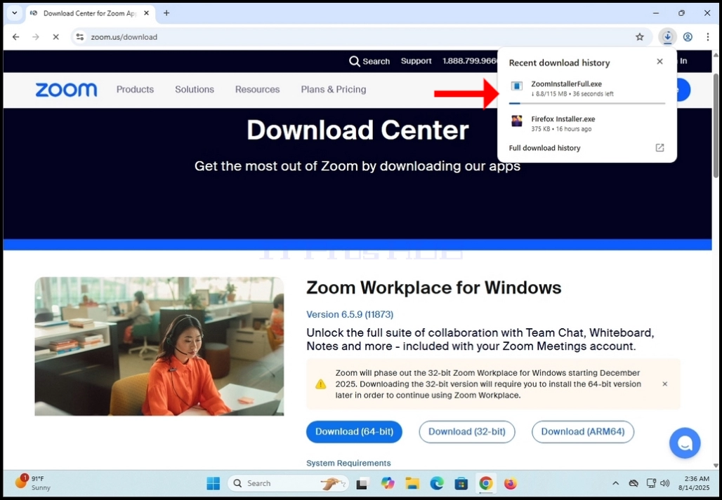722x500 pixels.
Task: Open weather widget showing 91°F Sunny
Action: click(x=33, y=483)
